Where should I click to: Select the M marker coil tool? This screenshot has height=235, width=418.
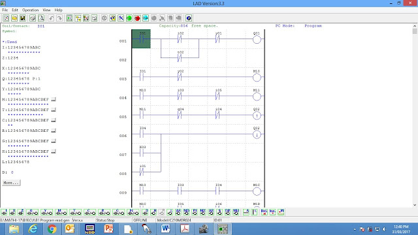pos(61,212)
